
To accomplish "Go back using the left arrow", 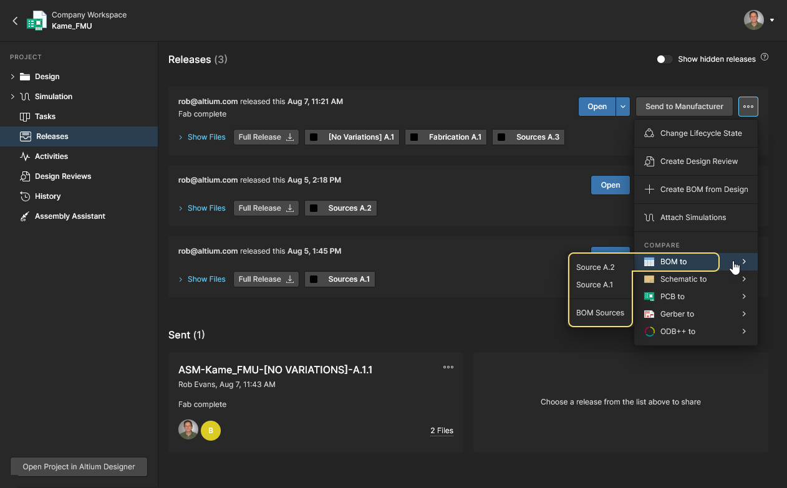I will coord(15,21).
